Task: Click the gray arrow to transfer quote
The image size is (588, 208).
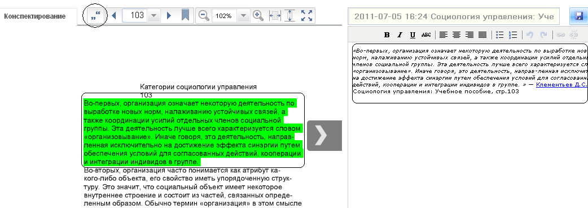Action: click(324, 136)
